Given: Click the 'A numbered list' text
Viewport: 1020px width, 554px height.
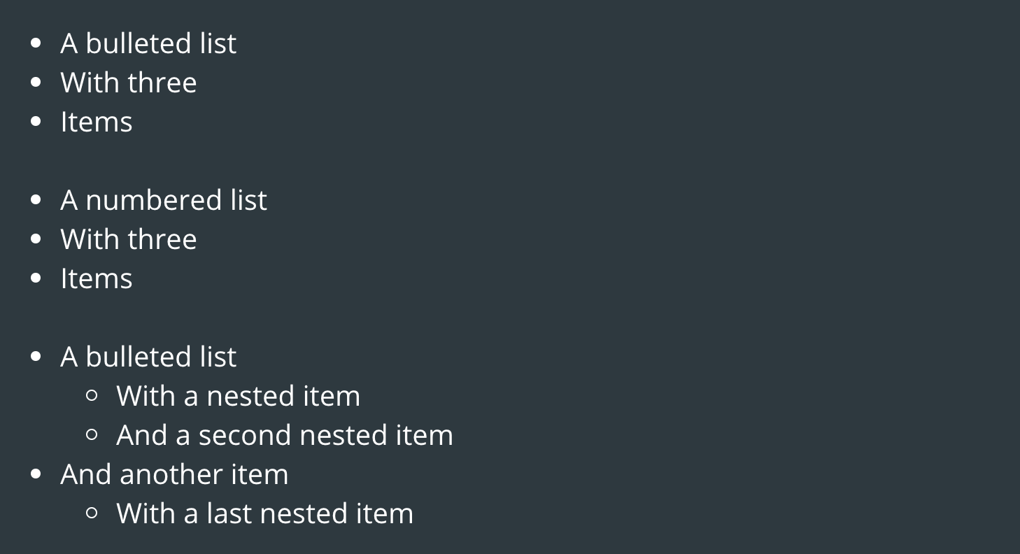Looking at the screenshot, I should pos(164,200).
